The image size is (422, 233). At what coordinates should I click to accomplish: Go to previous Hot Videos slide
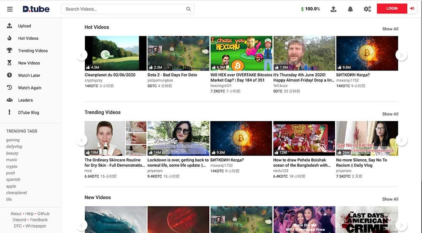coord(81,55)
